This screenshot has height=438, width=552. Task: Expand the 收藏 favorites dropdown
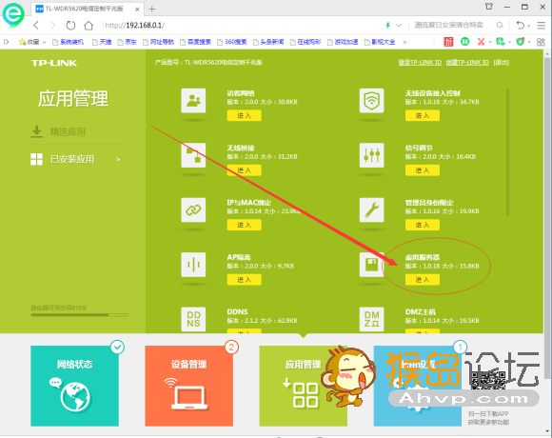click(45, 42)
